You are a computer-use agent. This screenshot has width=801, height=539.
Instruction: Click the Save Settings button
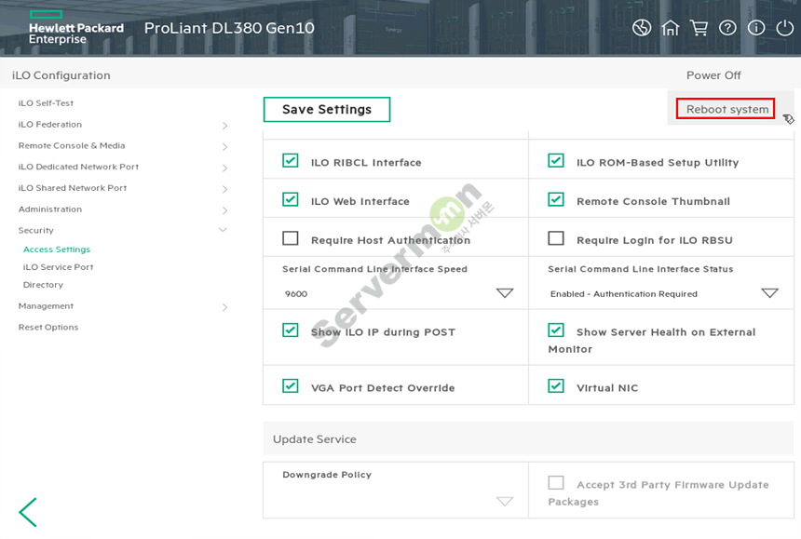coord(327,109)
